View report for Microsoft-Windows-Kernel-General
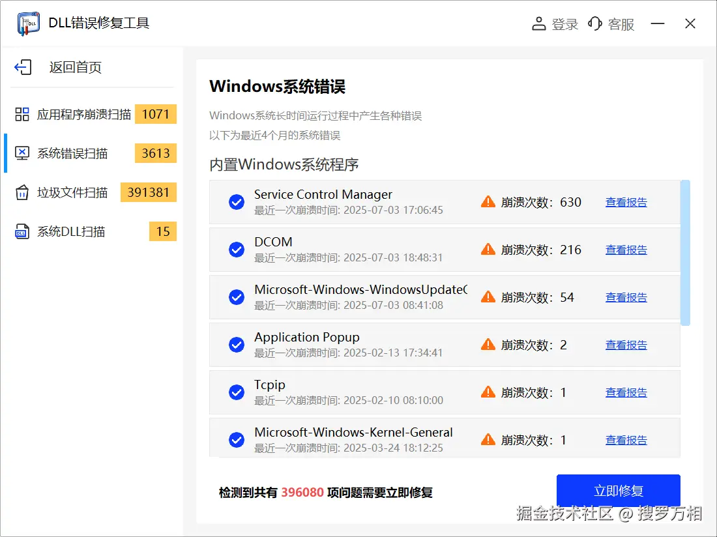This screenshot has height=537, width=717. (626, 440)
